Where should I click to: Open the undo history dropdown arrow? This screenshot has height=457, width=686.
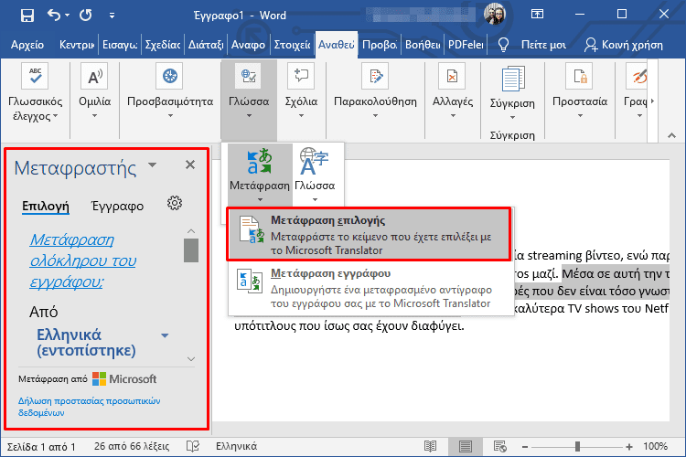point(67,16)
